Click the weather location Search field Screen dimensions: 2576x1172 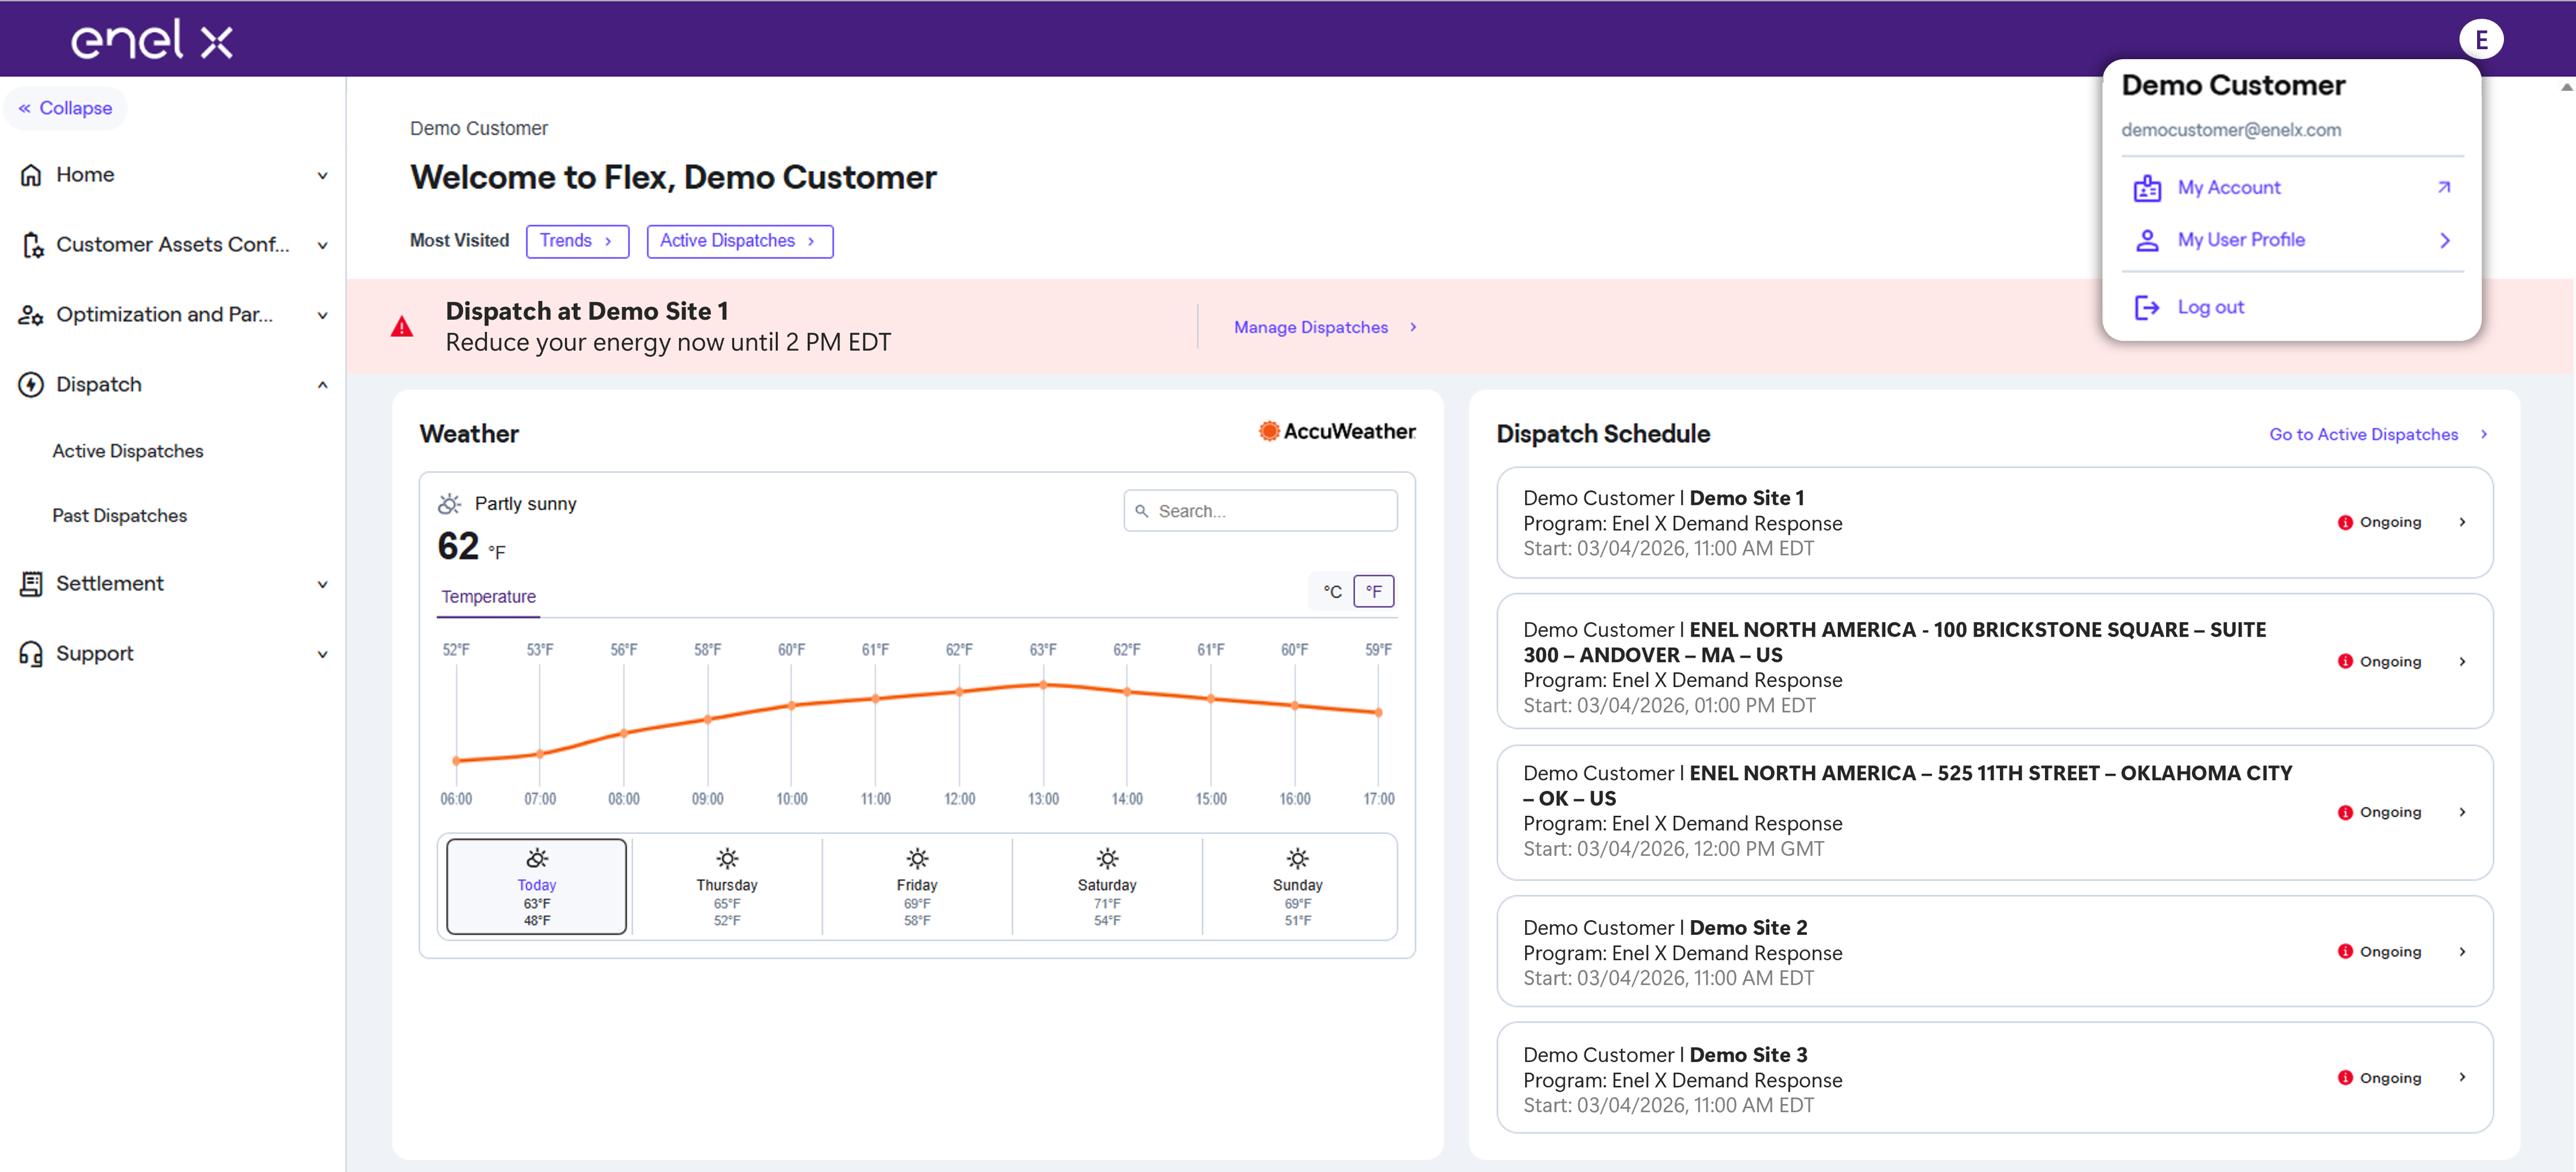point(1260,511)
